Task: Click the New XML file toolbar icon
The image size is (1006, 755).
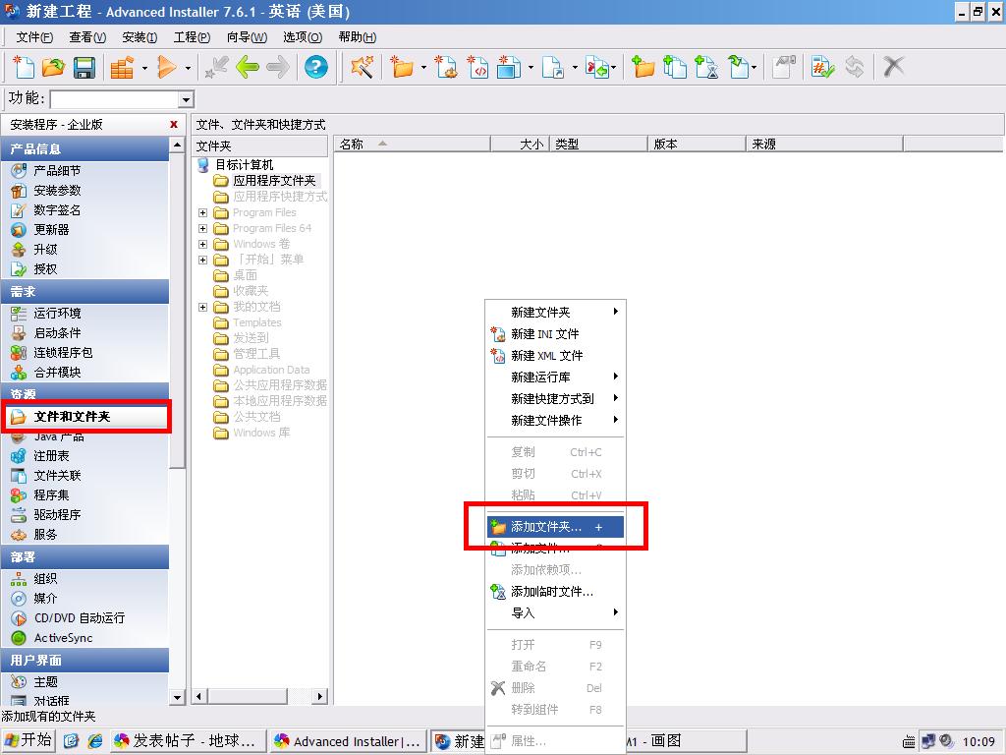Action: (x=478, y=67)
